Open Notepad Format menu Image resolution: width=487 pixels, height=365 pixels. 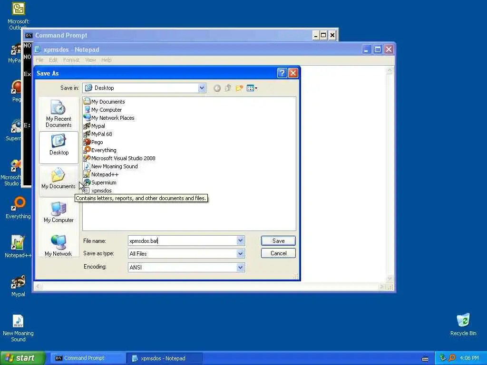[x=71, y=60]
